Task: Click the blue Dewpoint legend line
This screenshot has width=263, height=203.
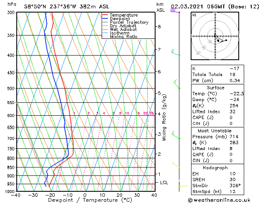Action: tap(105, 19)
